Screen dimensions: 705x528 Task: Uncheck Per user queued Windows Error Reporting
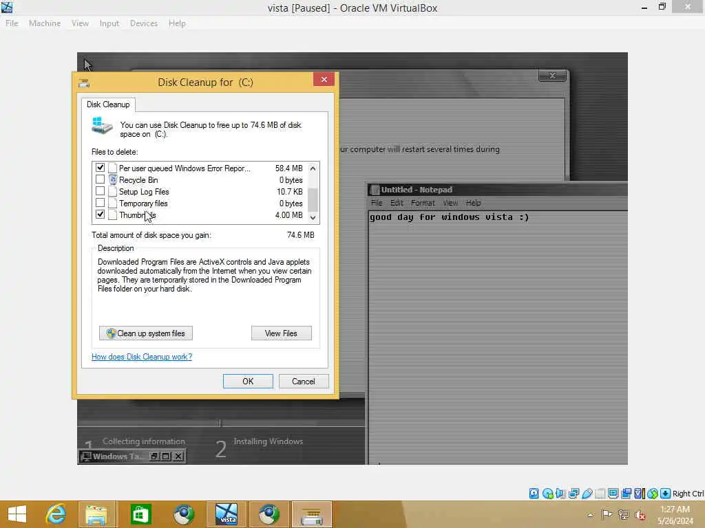101,168
